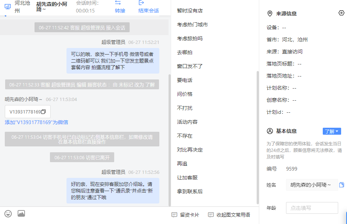Click the message starting 好的亲，现在安排客服
Viewport: 347px width, 224px height.
(113, 191)
